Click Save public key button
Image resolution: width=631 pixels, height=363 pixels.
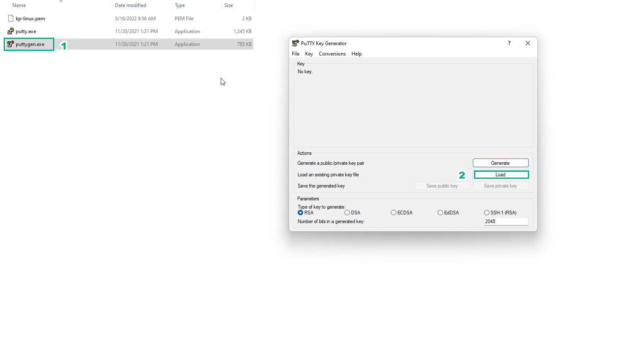[x=442, y=186]
